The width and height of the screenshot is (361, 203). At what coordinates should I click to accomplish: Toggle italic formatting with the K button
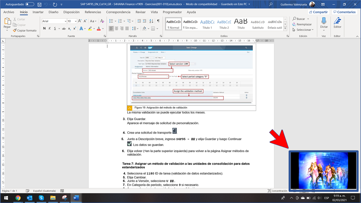[x=50, y=28]
